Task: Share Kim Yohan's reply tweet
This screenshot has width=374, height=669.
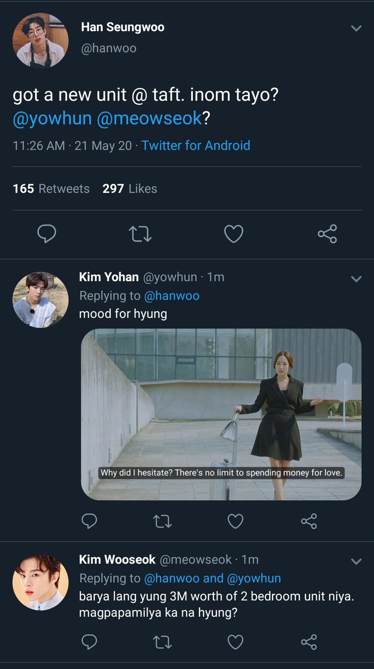Action: (x=309, y=521)
